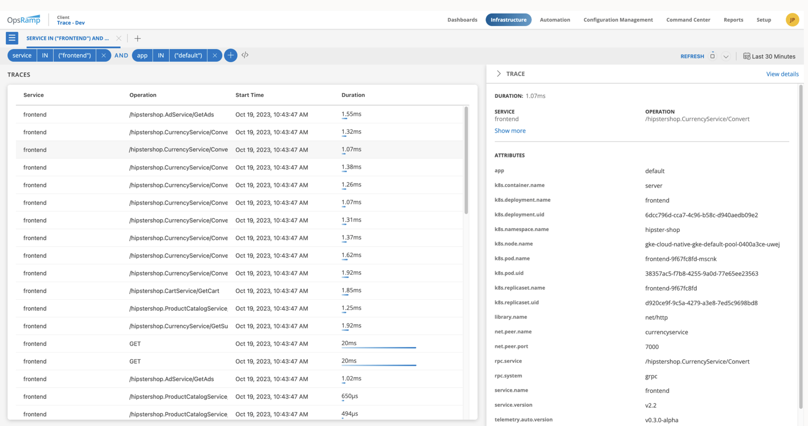Open the Last 30 Minutes time selector

[x=773, y=56]
